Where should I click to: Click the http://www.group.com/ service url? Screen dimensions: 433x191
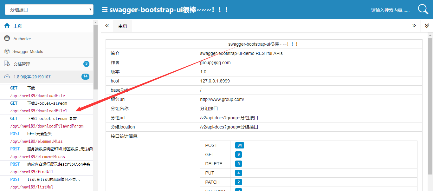pos(222,99)
